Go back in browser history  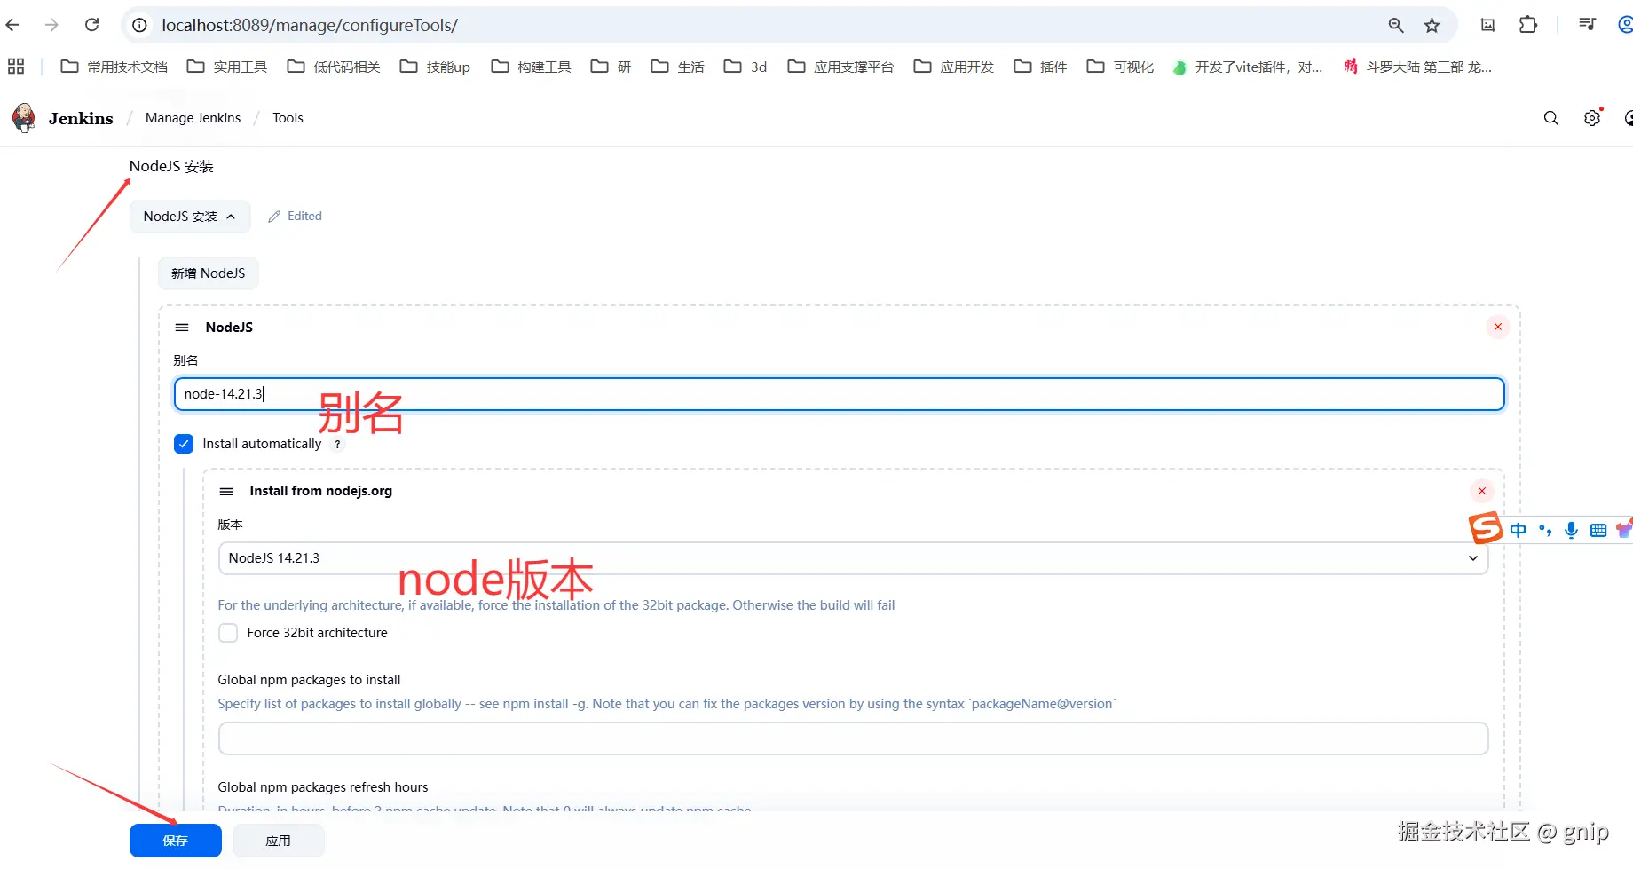click(x=12, y=25)
